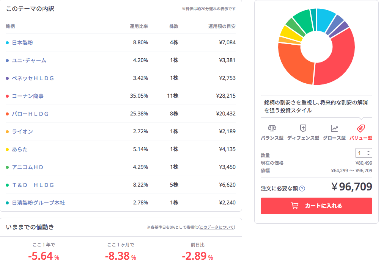
Task: Click the investment style description box
Action: click(x=316, y=106)
